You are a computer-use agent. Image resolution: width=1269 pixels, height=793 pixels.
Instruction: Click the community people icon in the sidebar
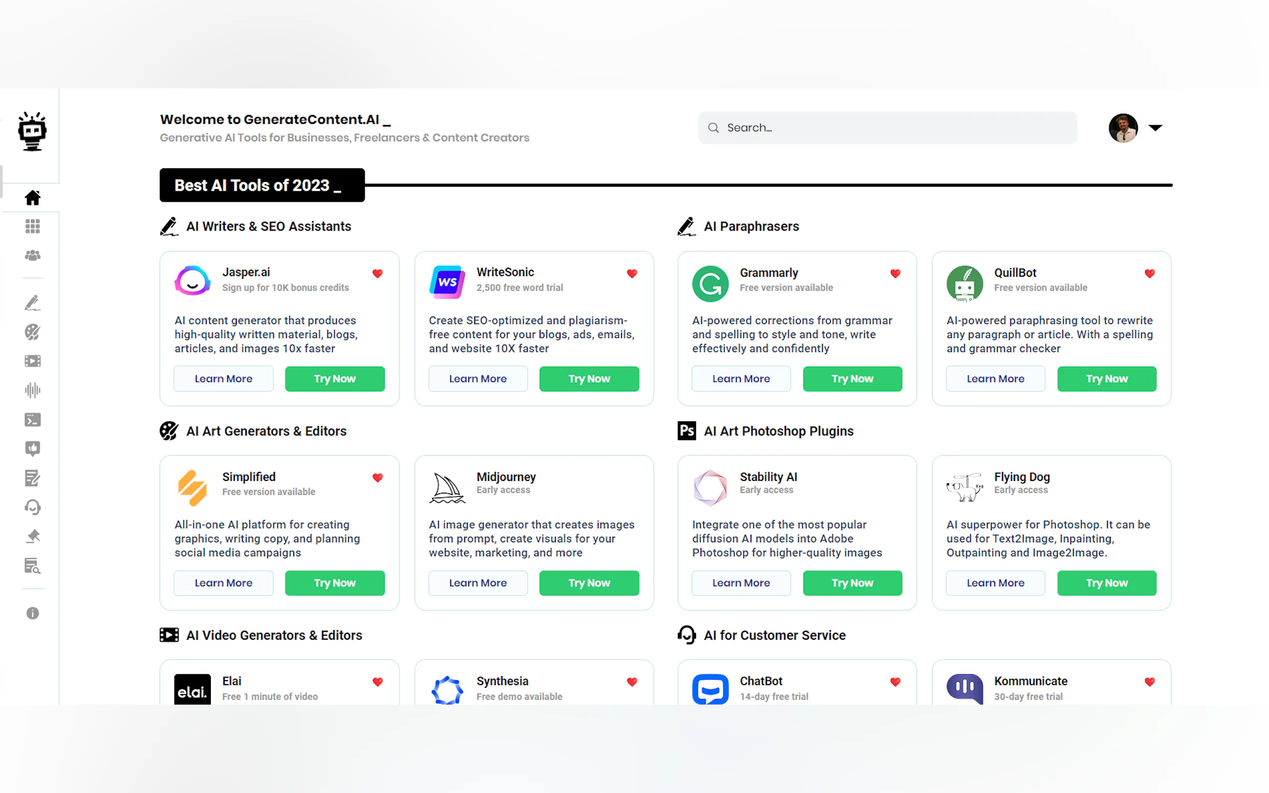32,255
